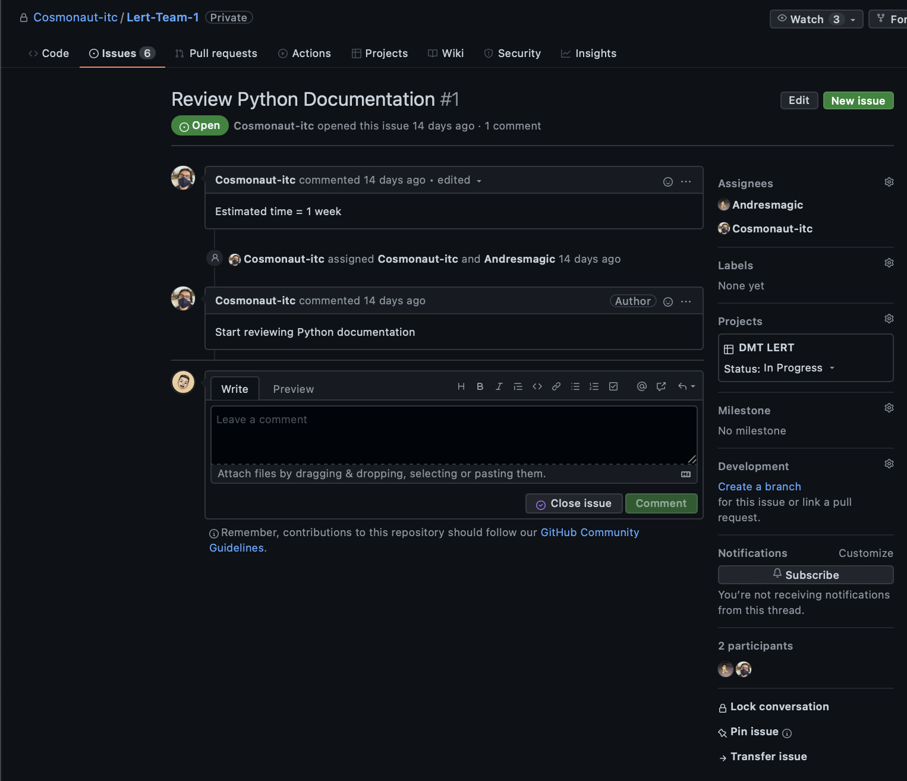Click the New issue button
The height and width of the screenshot is (781, 907).
point(858,100)
